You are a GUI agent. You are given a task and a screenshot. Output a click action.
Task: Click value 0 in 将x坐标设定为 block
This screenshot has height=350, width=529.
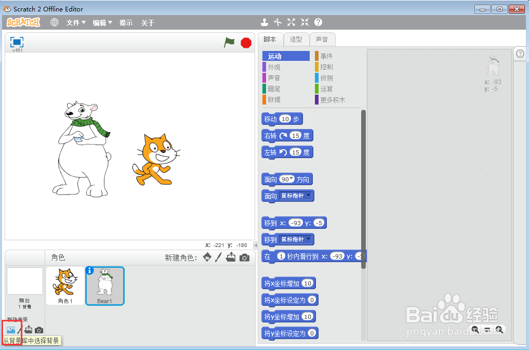click(x=312, y=300)
